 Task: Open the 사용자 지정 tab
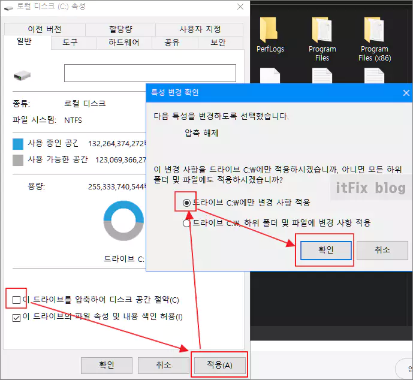[x=200, y=29]
